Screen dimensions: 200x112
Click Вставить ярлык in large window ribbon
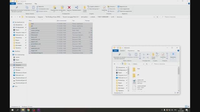pos(42,11)
